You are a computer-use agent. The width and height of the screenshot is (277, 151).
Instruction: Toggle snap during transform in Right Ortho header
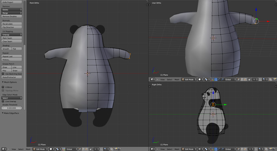[256, 149]
